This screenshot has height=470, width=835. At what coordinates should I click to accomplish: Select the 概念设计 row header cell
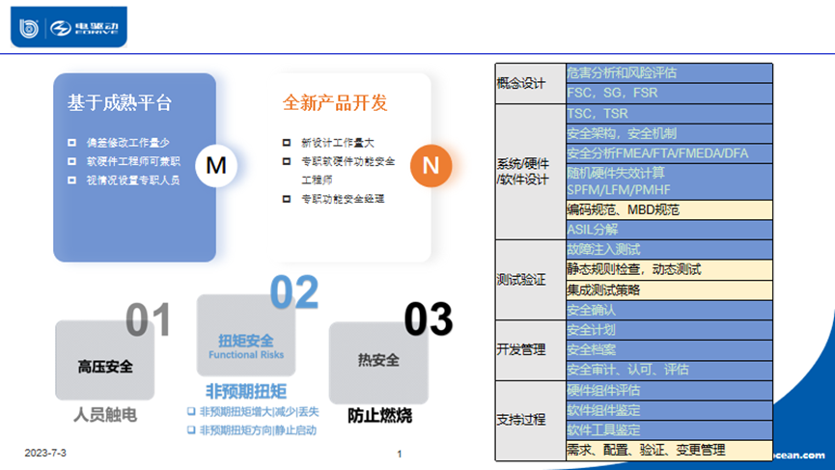coord(529,84)
